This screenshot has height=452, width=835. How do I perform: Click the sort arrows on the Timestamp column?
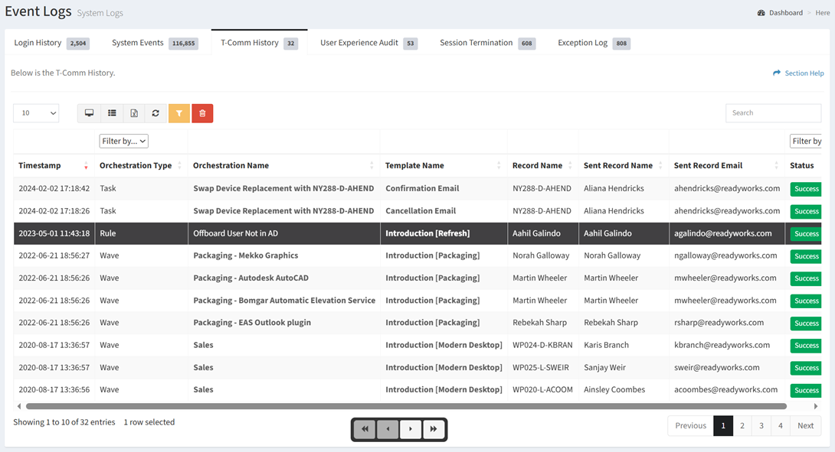[x=86, y=166]
